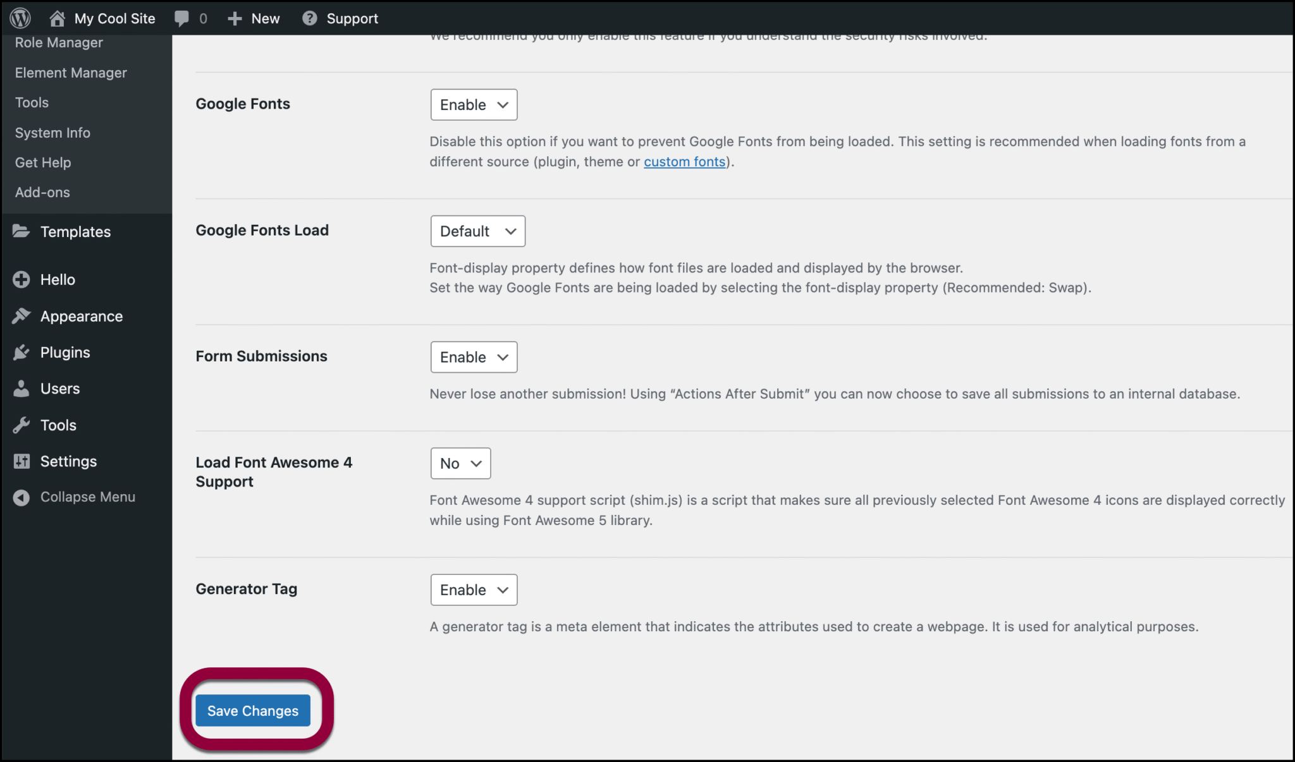Viewport: 1295px width, 762px height.
Task: Open the Generator Tag dropdown
Action: [x=473, y=590]
